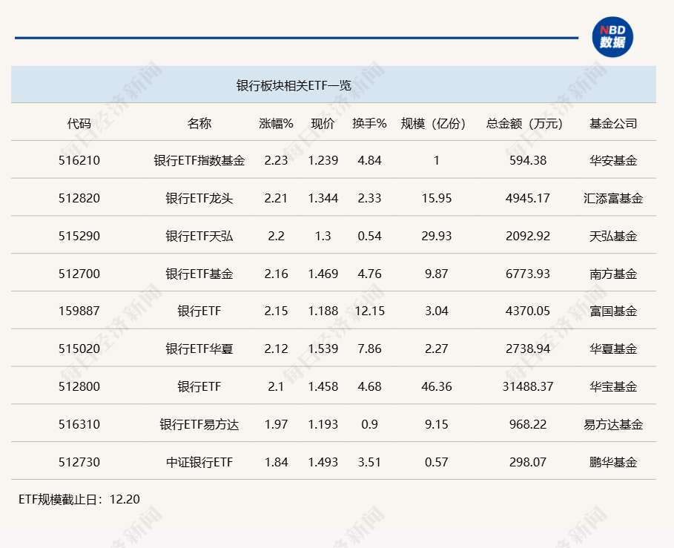Click the 银行板块相关ETF一览 title
The image size is (674, 548).
294,85
